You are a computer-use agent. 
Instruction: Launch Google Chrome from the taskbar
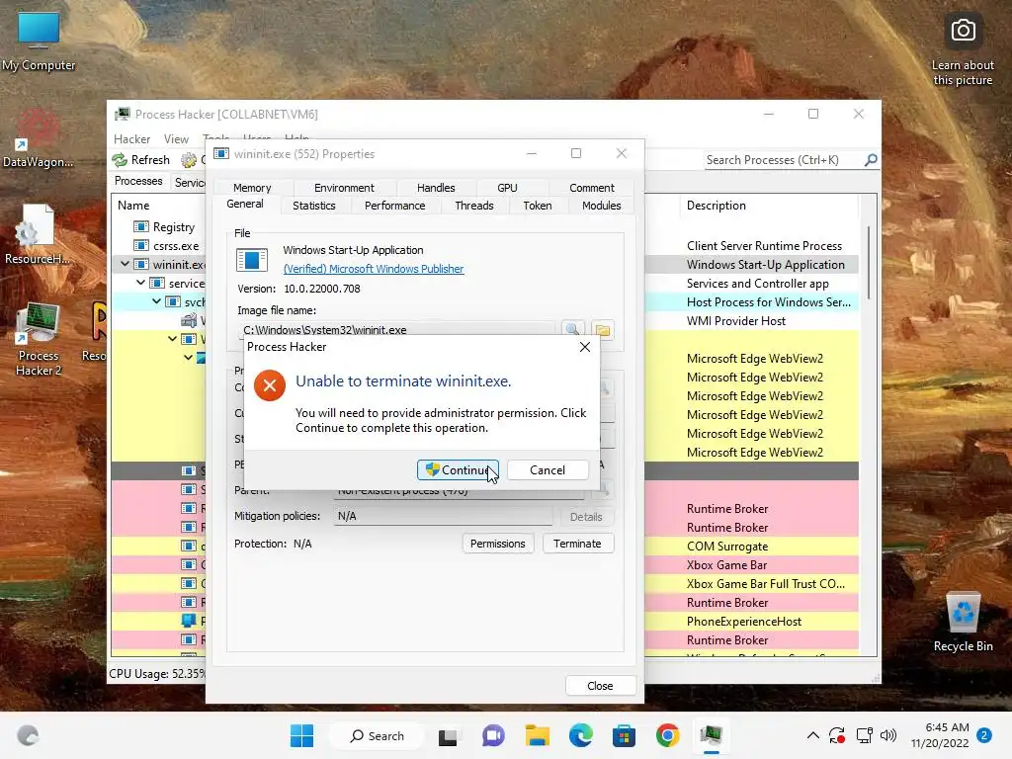[668, 735]
